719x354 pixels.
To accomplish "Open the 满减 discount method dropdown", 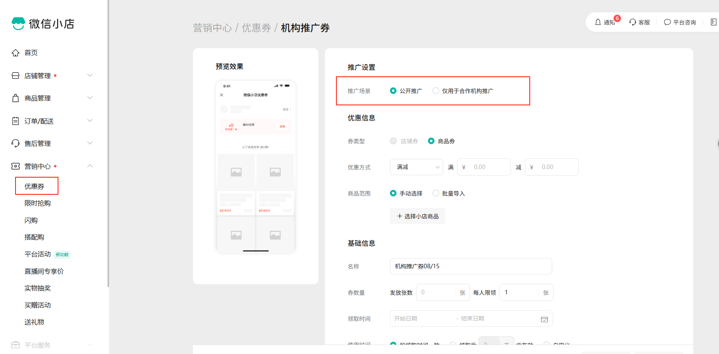I will pos(416,167).
